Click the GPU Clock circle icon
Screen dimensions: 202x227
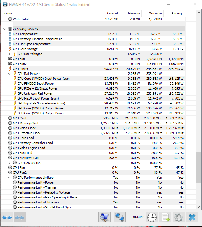click(10, 118)
